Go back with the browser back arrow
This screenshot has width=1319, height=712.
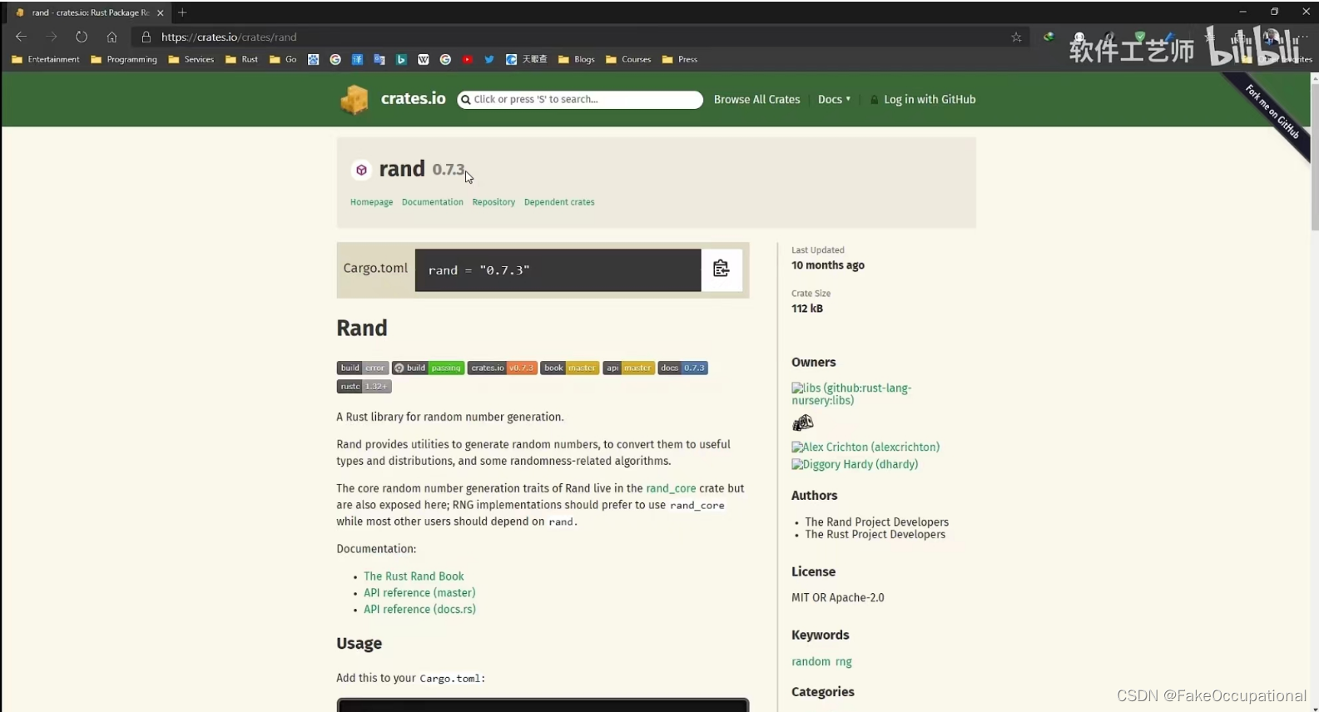pos(22,37)
